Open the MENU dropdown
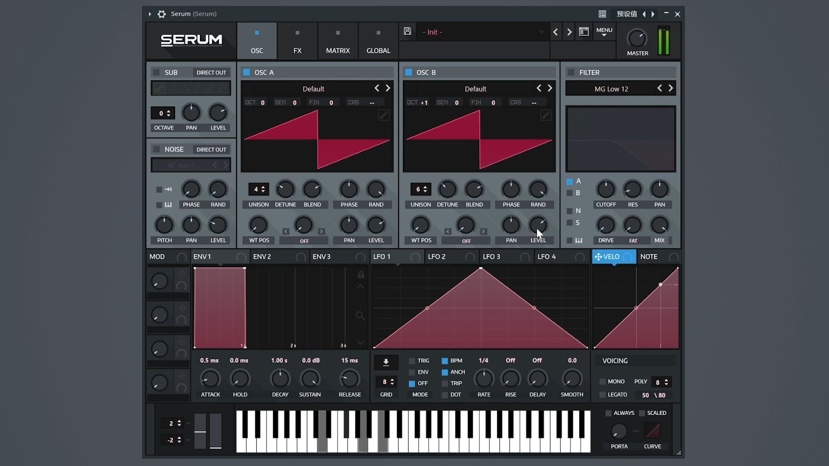 pos(604,32)
